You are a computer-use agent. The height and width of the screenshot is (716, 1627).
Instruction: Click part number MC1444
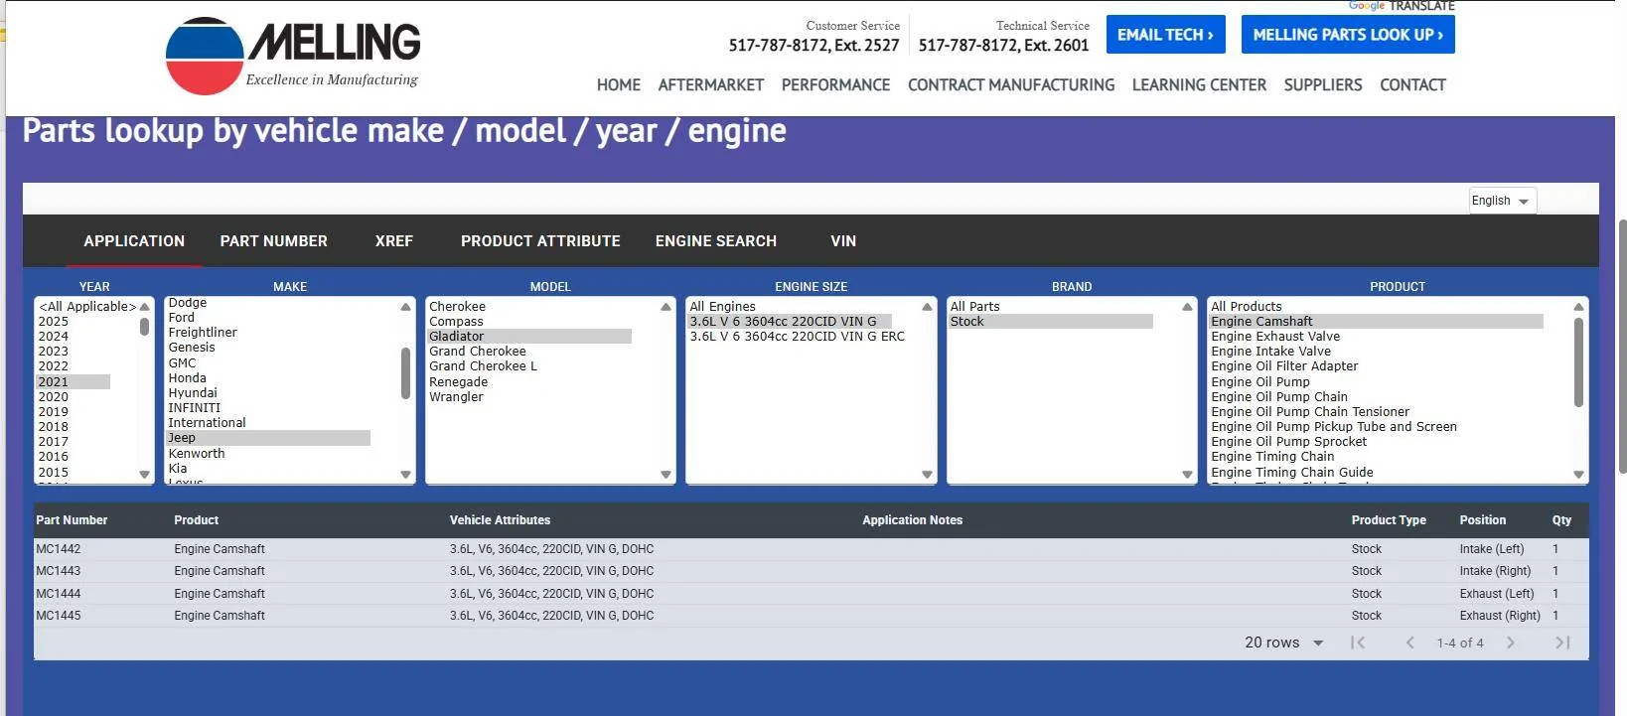[59, 594]
